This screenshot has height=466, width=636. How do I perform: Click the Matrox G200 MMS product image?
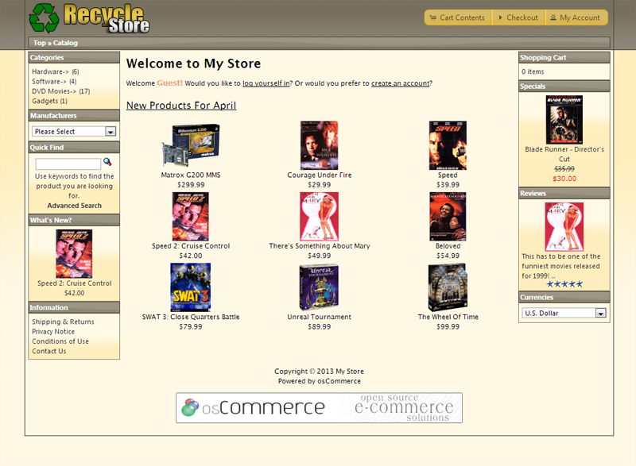coord(191,145)
